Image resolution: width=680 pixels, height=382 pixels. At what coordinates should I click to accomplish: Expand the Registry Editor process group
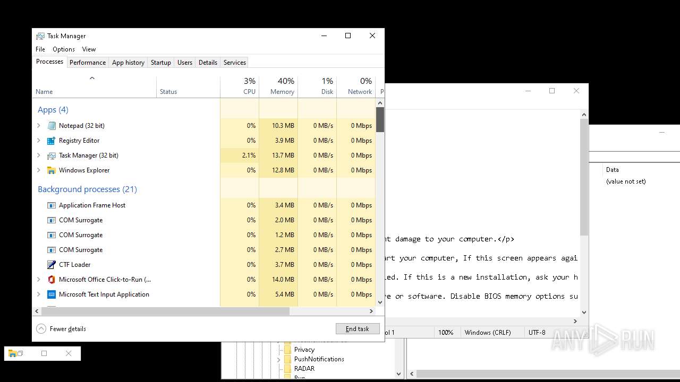tap(38, 141)
